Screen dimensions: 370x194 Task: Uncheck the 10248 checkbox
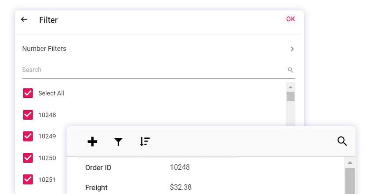28,115
